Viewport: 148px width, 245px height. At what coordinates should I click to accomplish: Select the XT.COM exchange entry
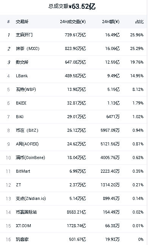(x=73, y=226)
